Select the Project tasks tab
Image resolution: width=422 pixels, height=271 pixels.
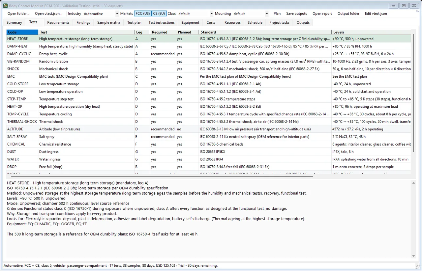coord(280,23)
